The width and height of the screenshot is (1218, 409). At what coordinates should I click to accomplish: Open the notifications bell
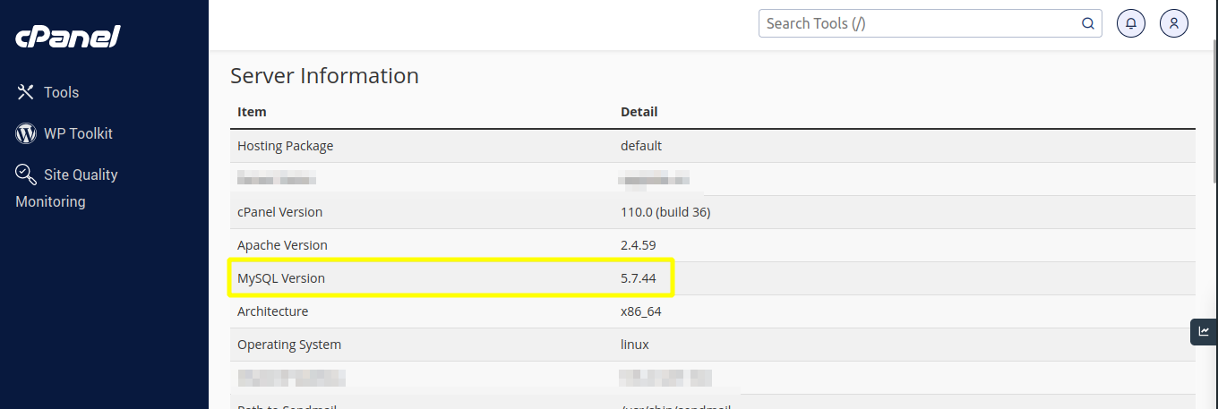1131,23
